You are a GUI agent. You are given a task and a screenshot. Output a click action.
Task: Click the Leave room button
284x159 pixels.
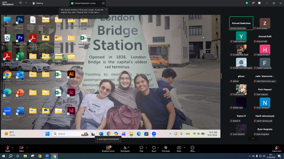point(277,148)
